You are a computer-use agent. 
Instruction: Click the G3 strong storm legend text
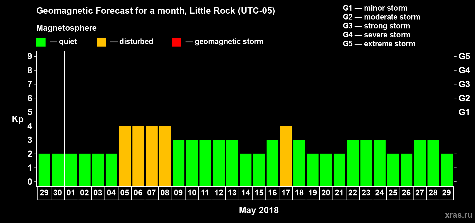coord(376,26)
